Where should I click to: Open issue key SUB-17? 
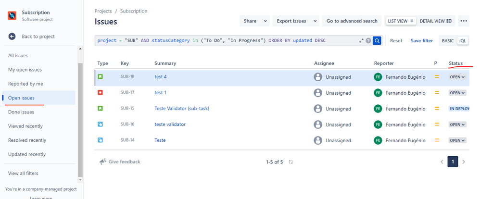[127, 92]
